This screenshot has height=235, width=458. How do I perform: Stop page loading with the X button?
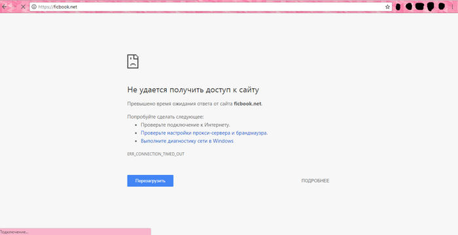(23, 7)
